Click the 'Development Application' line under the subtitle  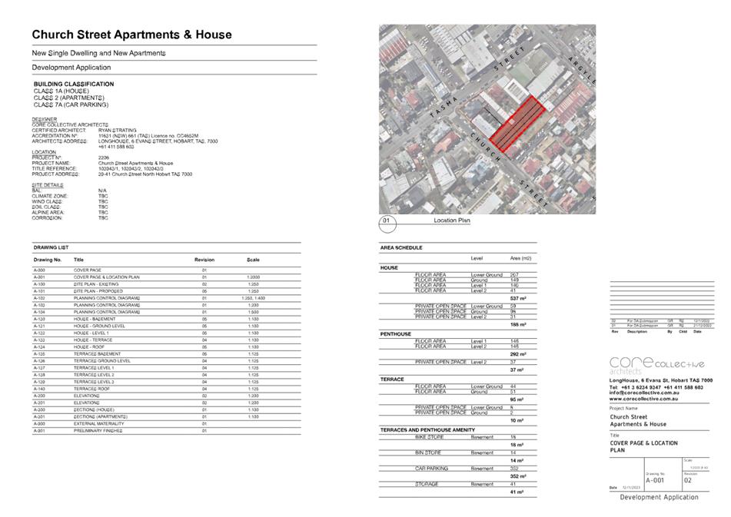coord(71,68)
